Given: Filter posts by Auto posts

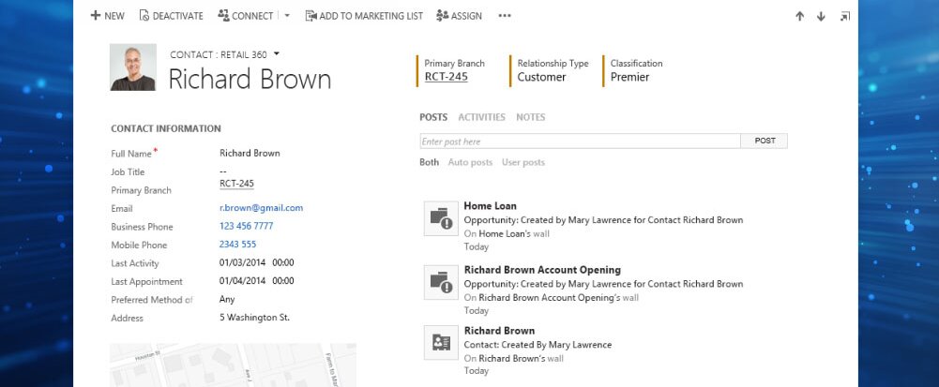Looking at the screenshot, I should click(470, 162).
